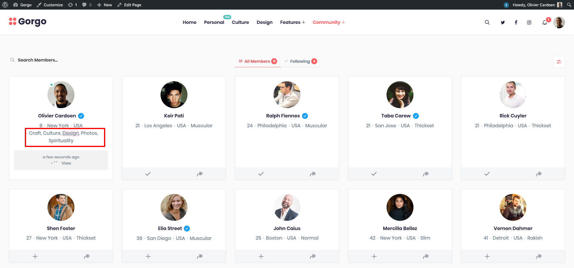The image size is (574, 268).
Task: Open the Design link in Olivier's card
Action: click(x=71, y=133)
